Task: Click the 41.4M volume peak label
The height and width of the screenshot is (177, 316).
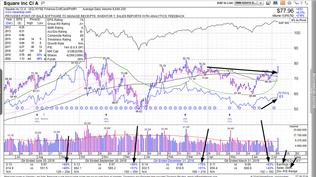Action: click(186, 127)
